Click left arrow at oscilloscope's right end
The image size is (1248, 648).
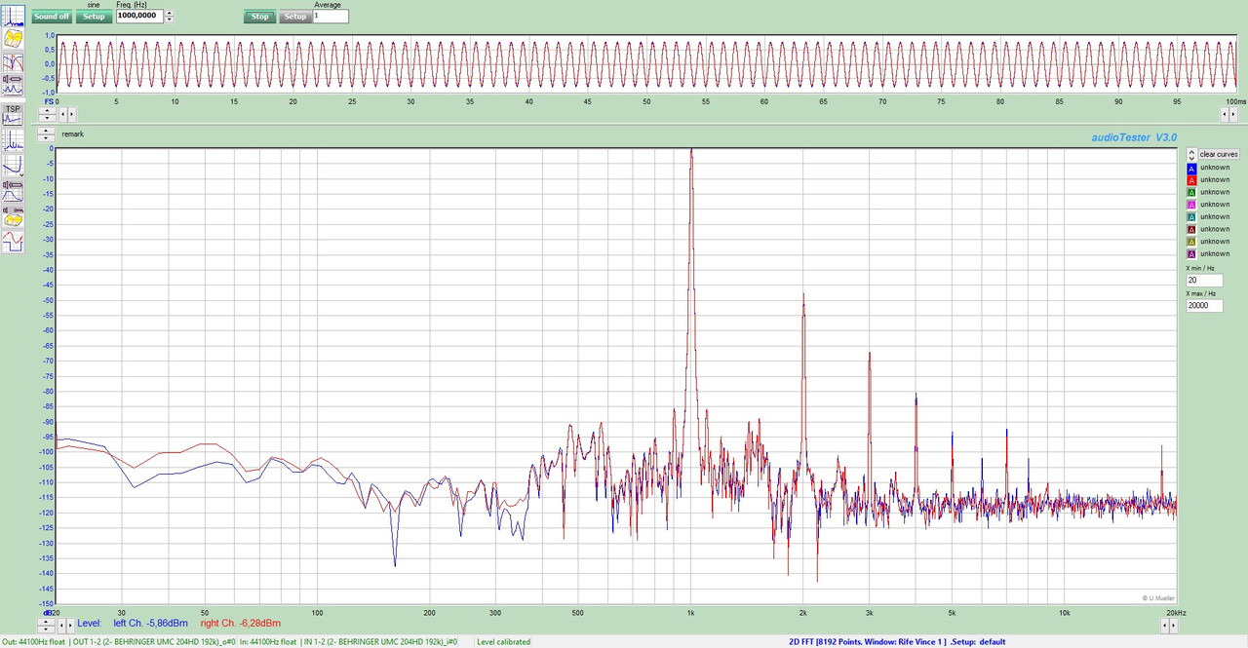click(x=1225, y=115)
